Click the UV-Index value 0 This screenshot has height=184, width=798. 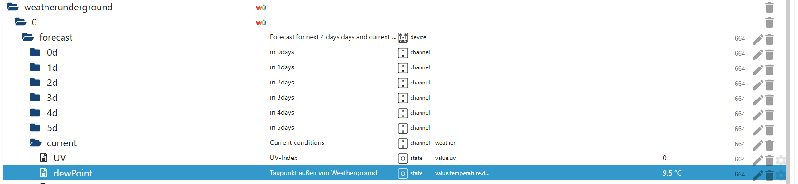point(664,158)
